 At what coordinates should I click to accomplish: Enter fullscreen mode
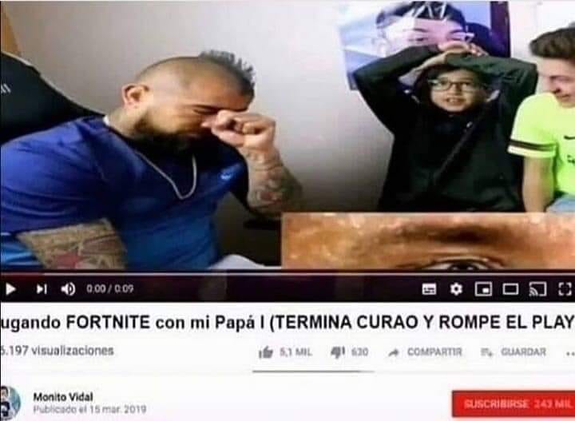click(565, 289)
